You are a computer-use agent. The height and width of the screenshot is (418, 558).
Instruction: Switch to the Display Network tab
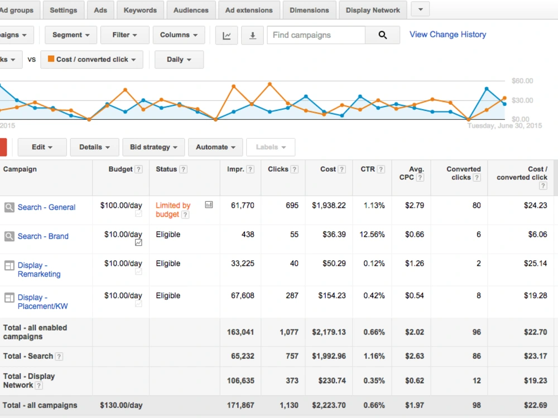pyautogui.click(x=373, y=10)
